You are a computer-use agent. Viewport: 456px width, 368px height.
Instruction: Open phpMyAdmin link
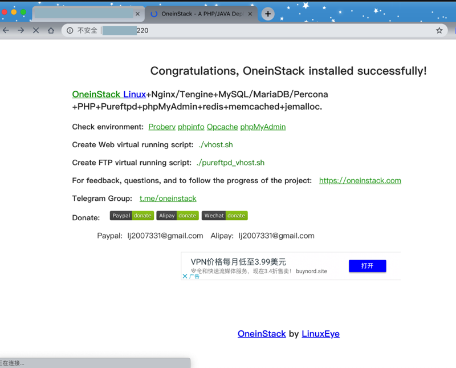[x=263, y=127]
